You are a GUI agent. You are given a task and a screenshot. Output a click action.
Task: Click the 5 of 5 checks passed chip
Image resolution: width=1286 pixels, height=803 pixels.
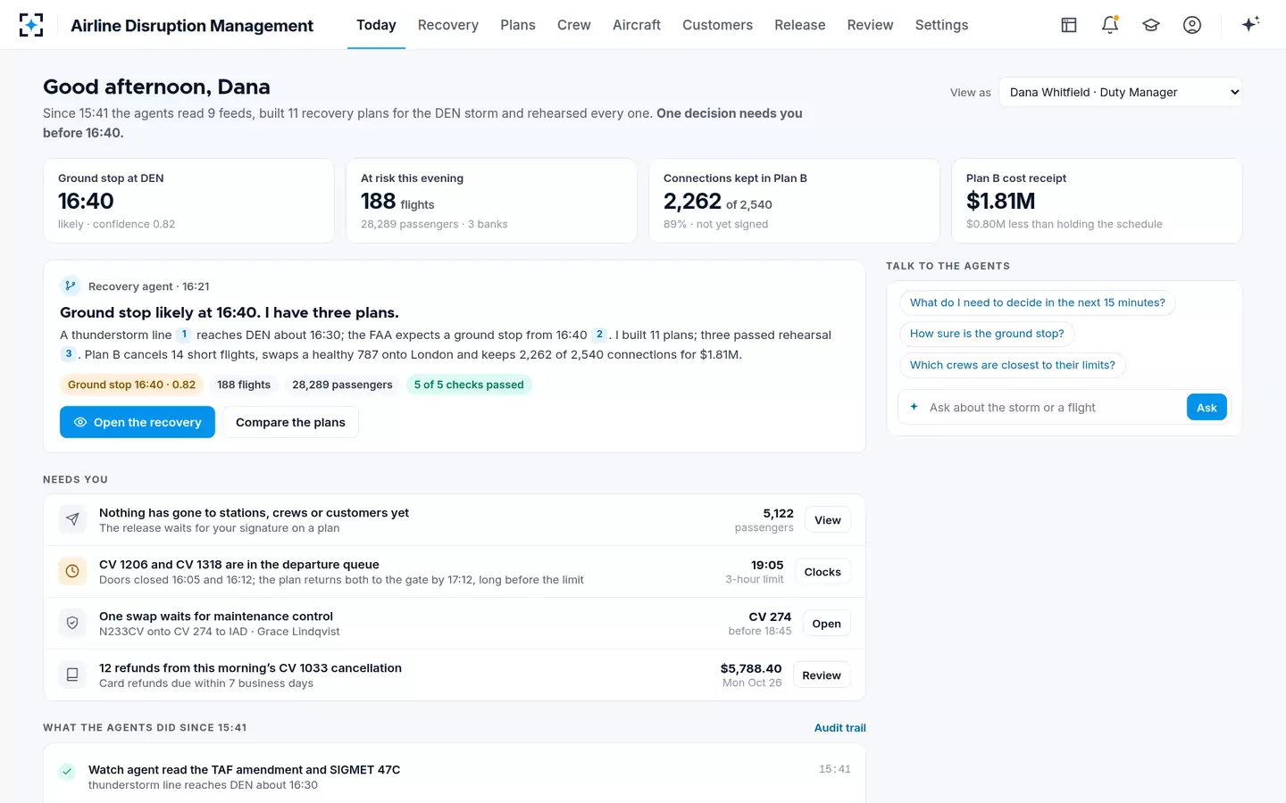[x=469, y=385]
